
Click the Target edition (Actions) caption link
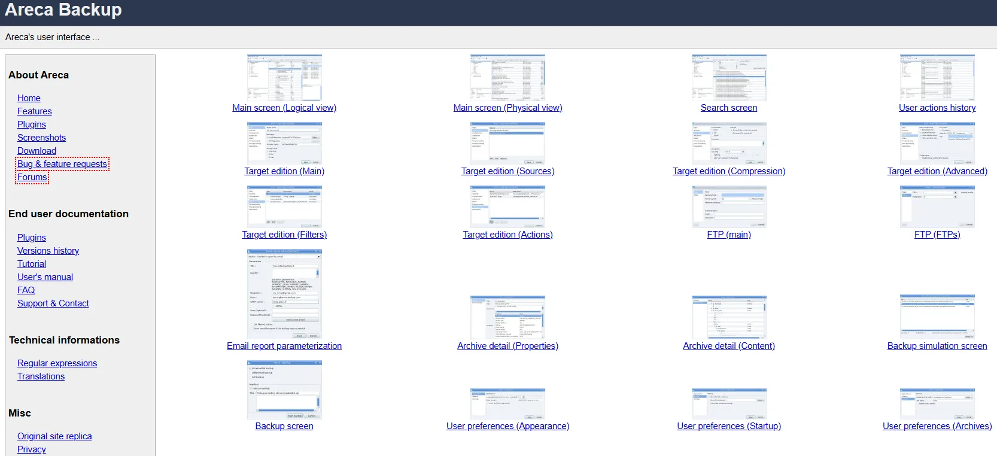click(507, 235)
